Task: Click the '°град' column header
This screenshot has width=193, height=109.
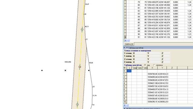Action: [134, 68]
